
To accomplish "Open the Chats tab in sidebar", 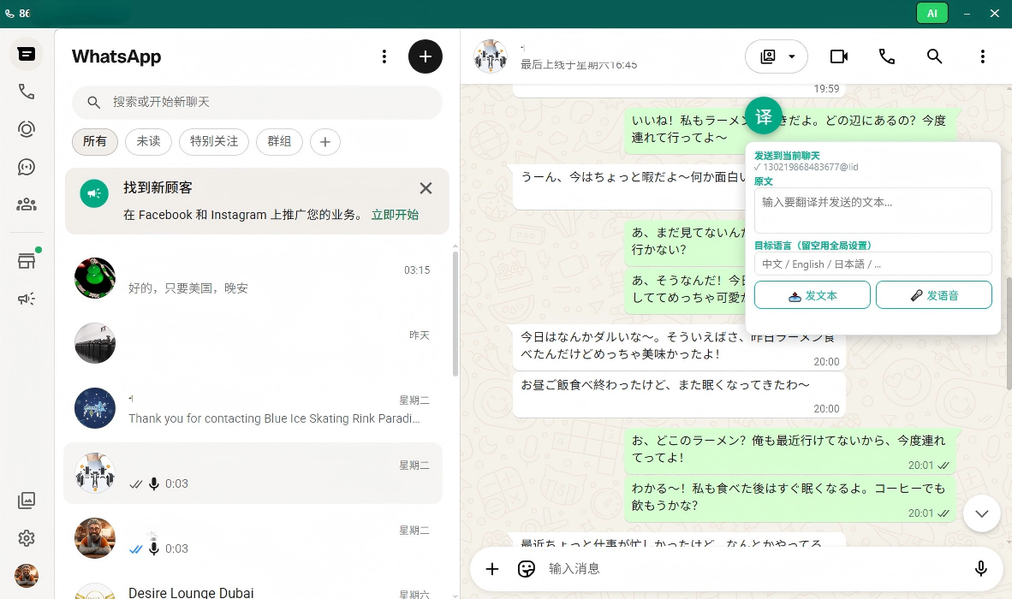I will [27, 54].
